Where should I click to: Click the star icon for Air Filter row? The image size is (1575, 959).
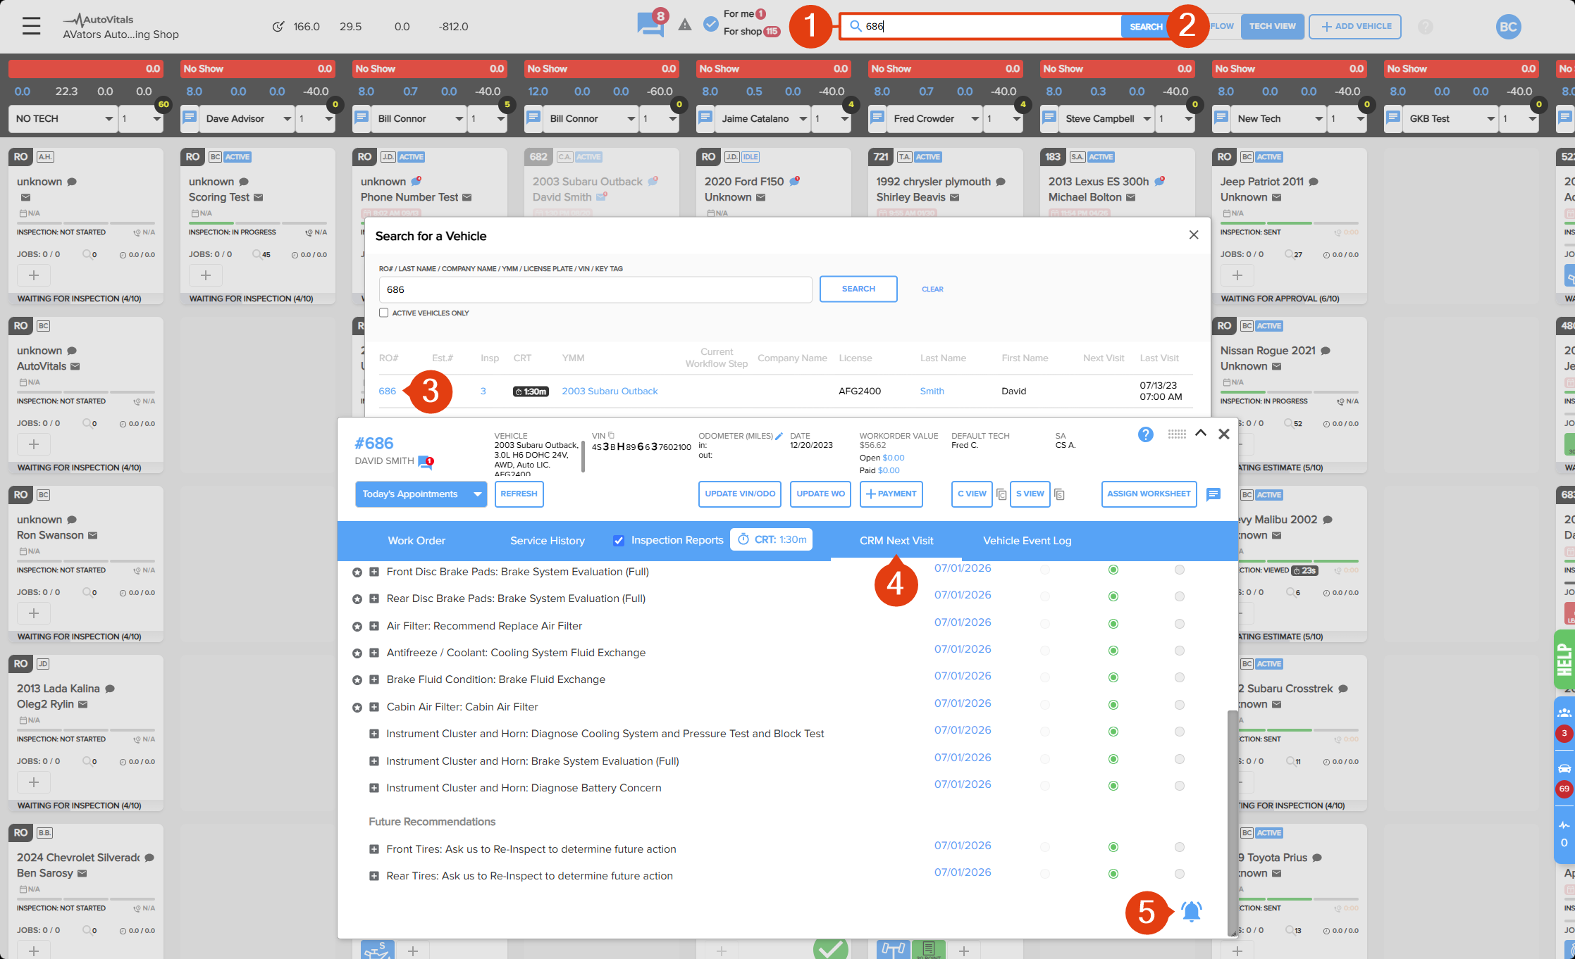(357, 627)
